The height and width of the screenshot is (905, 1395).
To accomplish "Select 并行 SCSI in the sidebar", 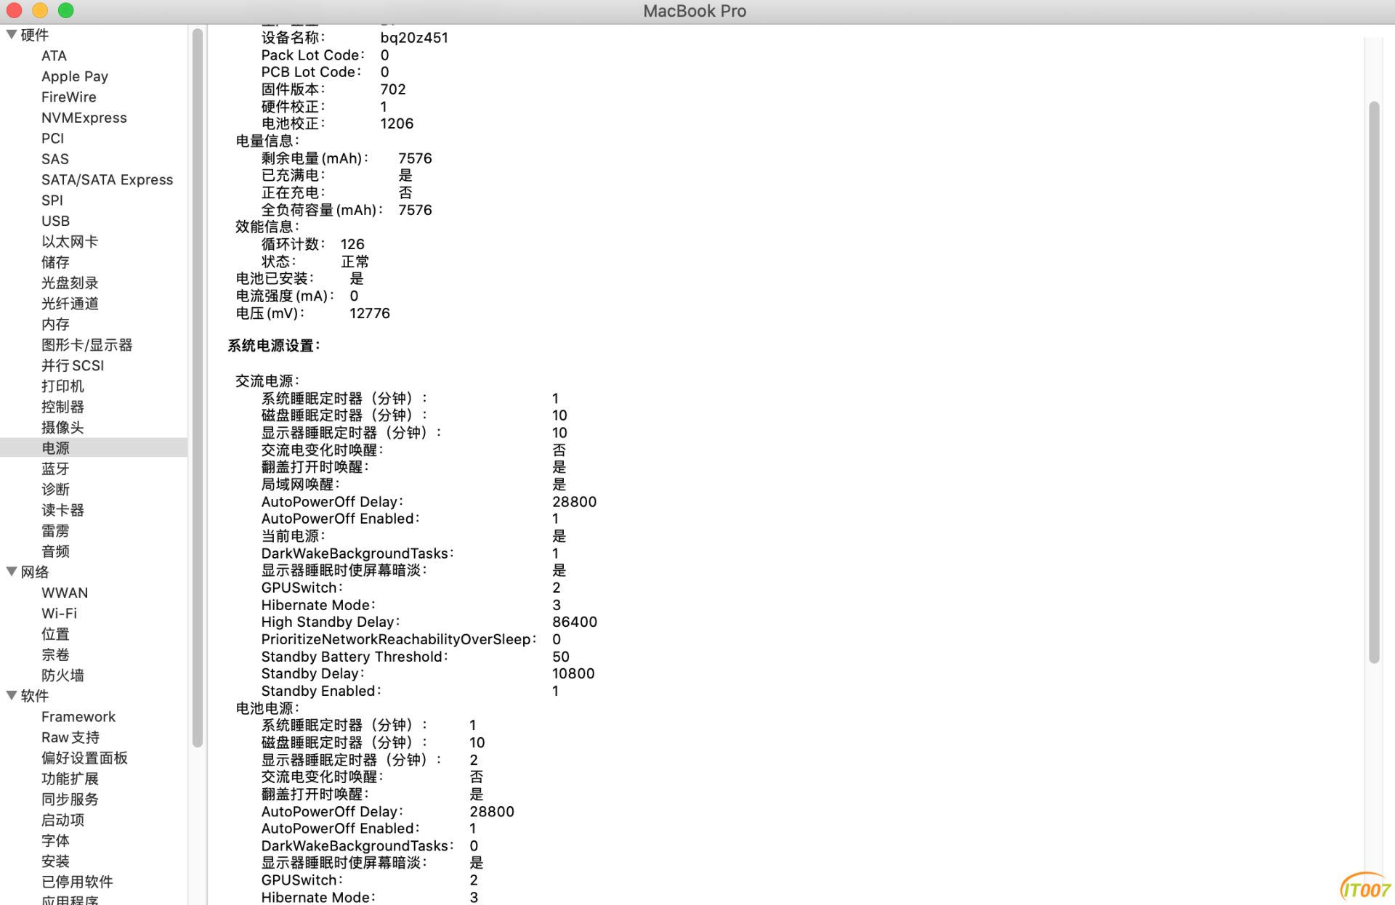I will pyautogui.click(x=73, y=365).
